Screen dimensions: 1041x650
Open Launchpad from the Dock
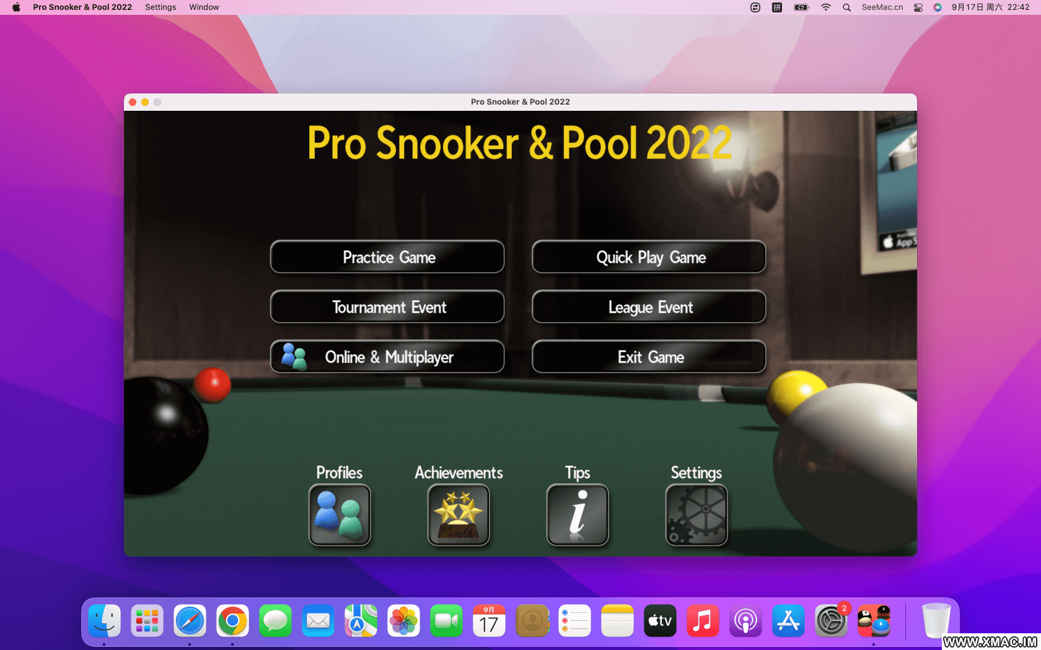click(147, 621)
